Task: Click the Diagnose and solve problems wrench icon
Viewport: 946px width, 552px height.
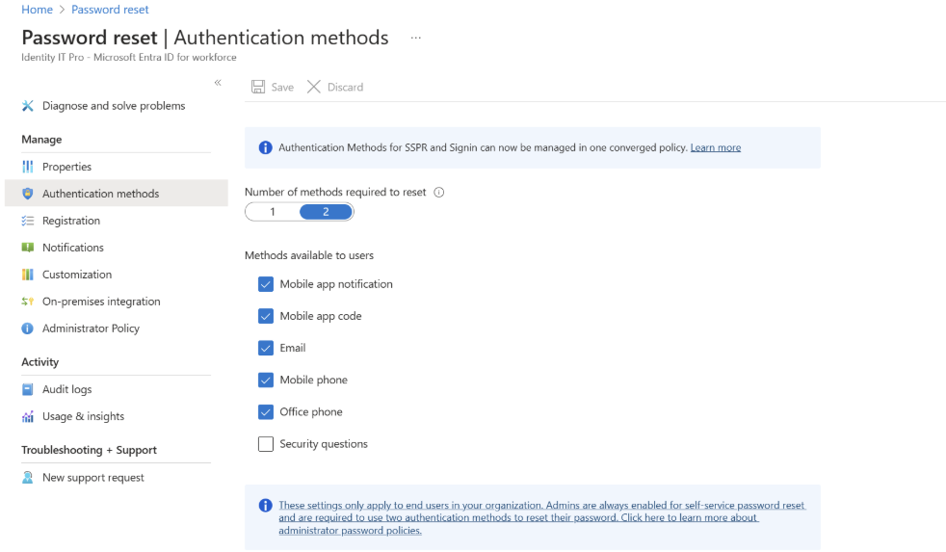Action: click(x=28, y=106)
